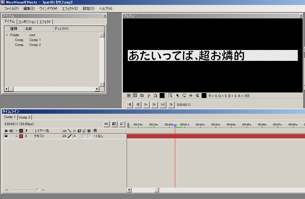Click the 3D cube column header icon
Screen dimensions: 305x199
coord(89,131)
